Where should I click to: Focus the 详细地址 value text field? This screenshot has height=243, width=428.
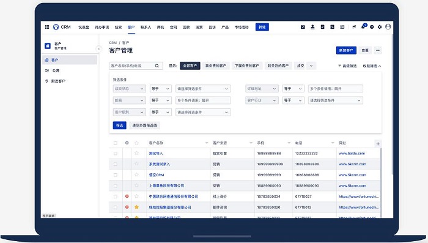[x=336, y=89]
